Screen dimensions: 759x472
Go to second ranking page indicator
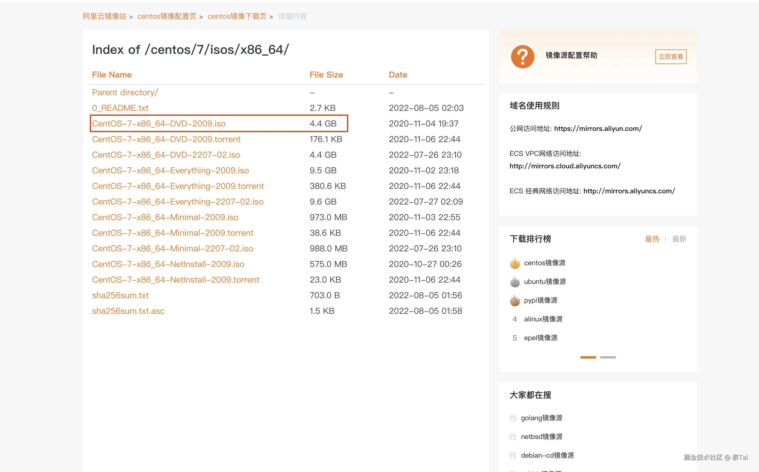click(608, 358)
